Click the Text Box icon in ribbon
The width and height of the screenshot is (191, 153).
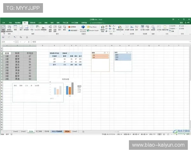(x=159, y=28)
